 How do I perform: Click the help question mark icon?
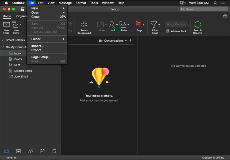click(x=225, y=16)
